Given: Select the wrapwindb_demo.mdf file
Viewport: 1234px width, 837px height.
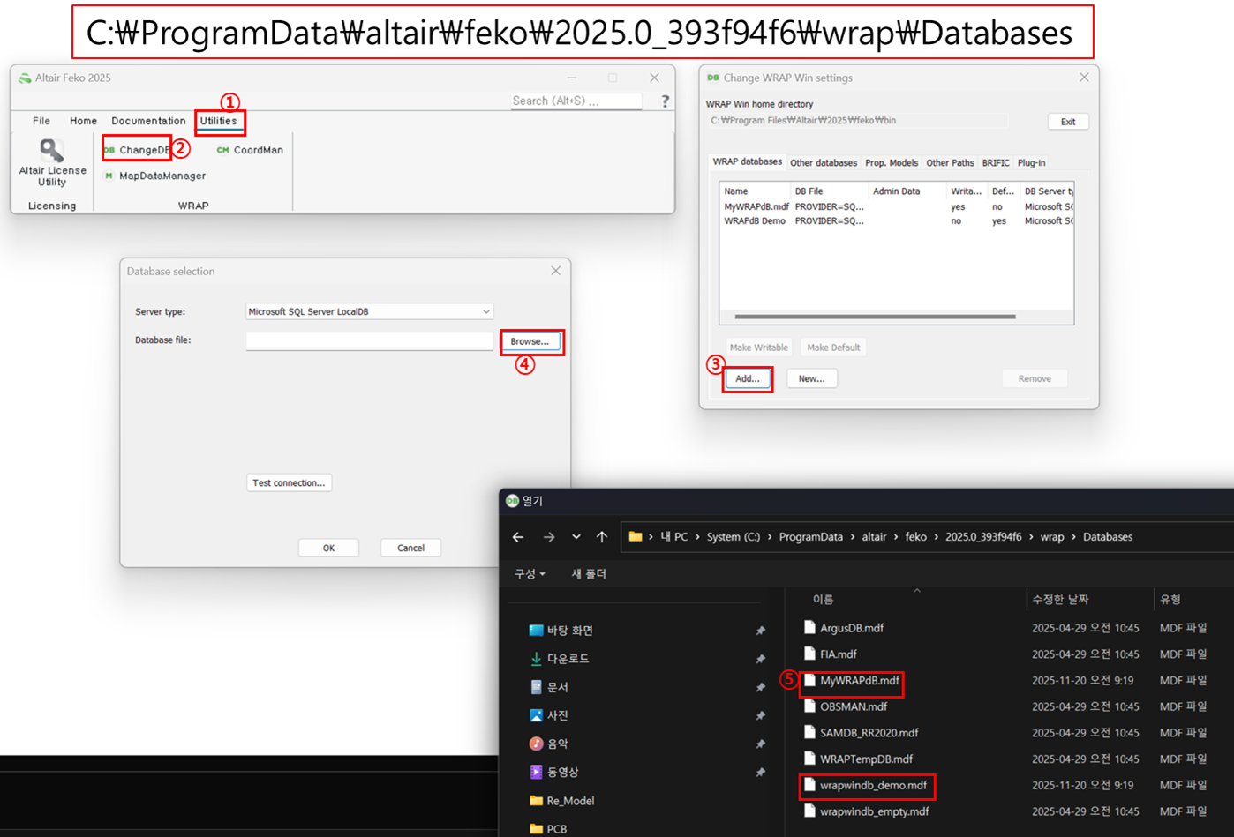Looking at the screenshot, I should [x=866, y=785].
